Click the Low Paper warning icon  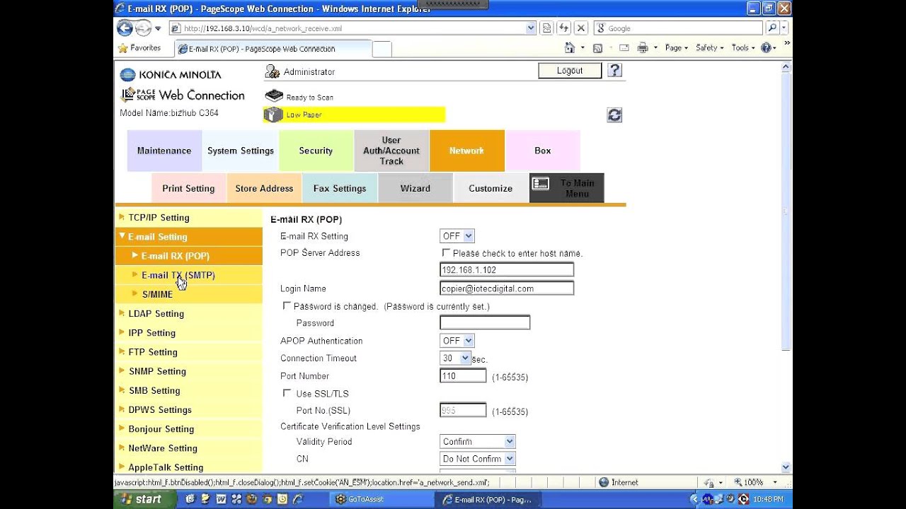273,115
